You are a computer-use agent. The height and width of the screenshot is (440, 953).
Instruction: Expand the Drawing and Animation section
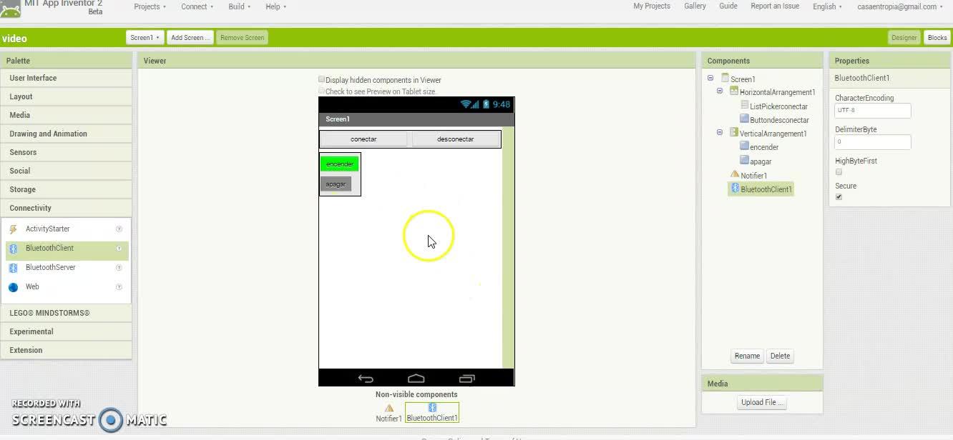pos(66,134)
